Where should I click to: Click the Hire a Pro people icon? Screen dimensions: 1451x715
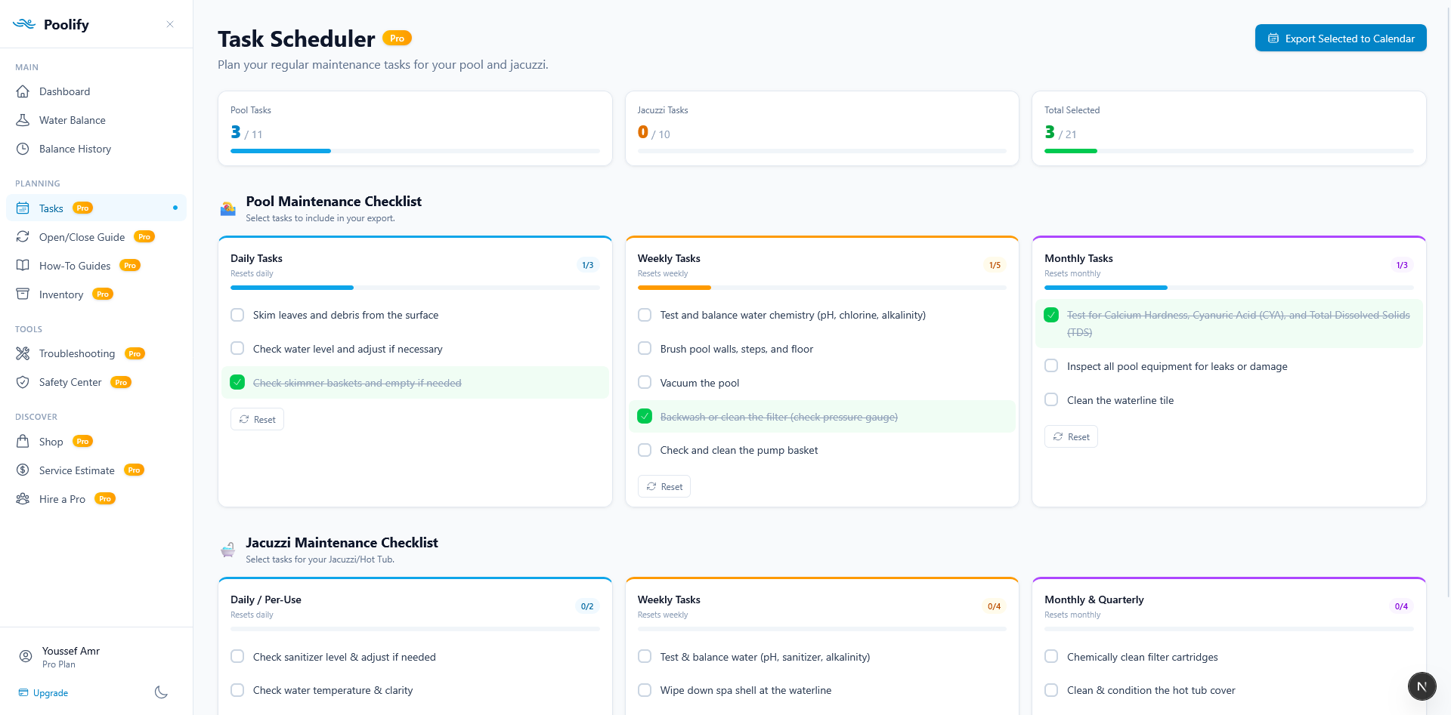click(x=23, y=499)
